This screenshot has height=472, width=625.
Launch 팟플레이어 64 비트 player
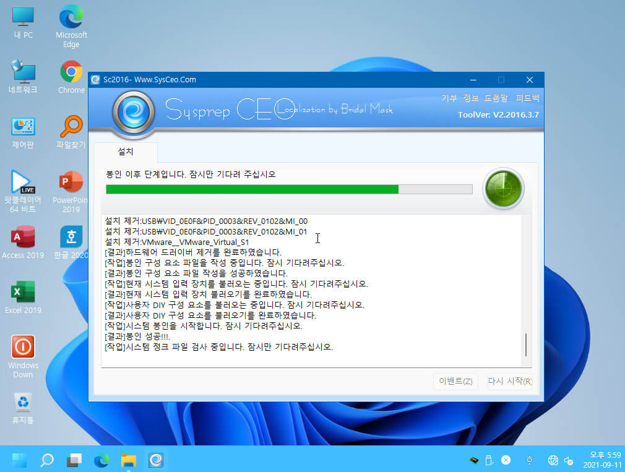pos(23,192)
